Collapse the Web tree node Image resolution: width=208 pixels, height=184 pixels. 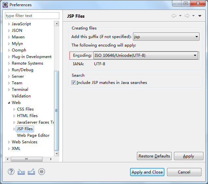(x=9, y=103)
